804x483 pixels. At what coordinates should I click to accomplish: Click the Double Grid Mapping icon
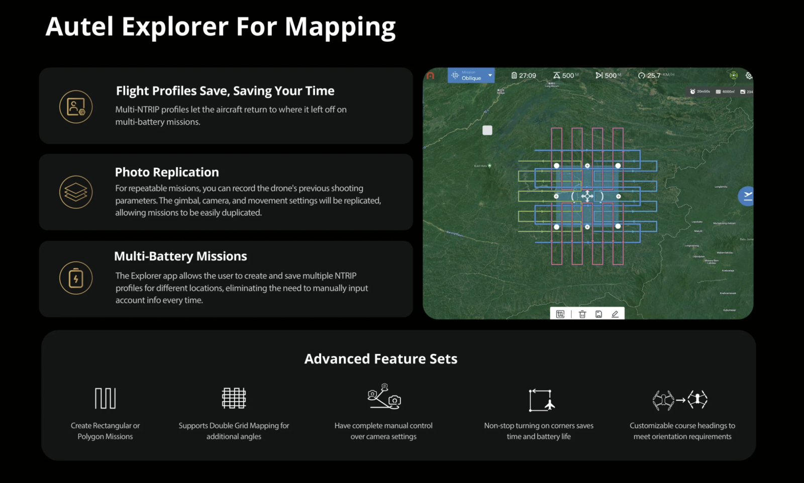234,398
